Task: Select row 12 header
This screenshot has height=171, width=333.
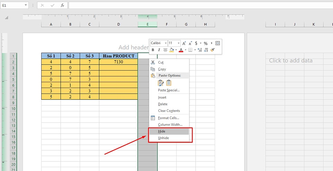Action: coord(13,120)
